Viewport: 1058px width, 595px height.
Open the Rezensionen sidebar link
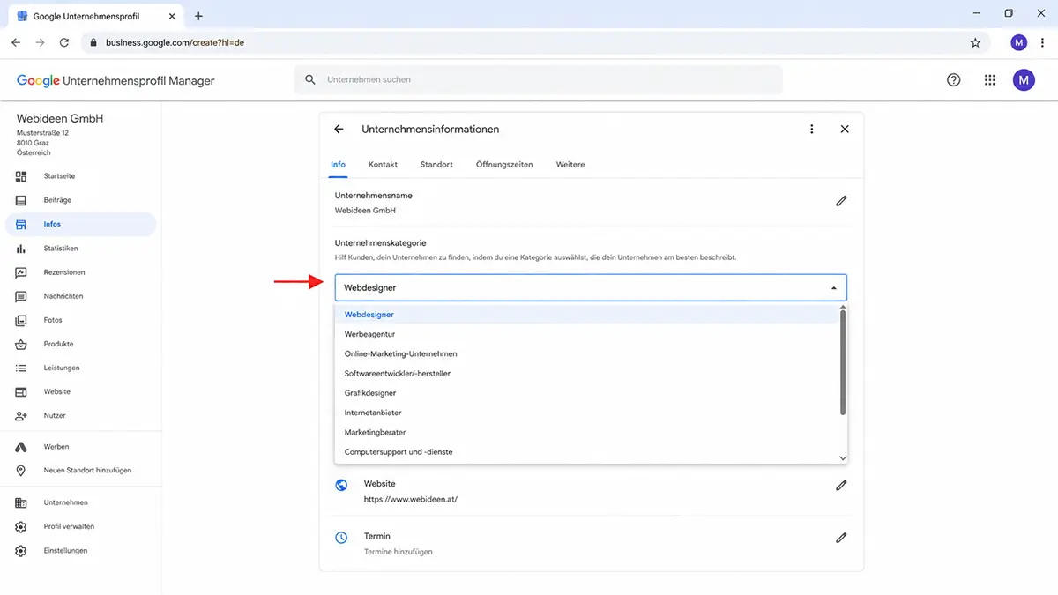pyautogui.click(x=64, y=272)
